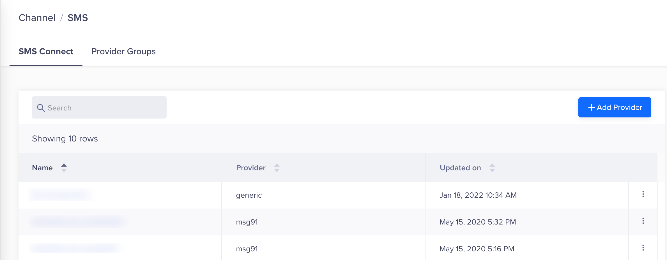Click the sort arrows beside Provider header
The width and height of the screenshot is (667, 260).
tap(277, 167)
